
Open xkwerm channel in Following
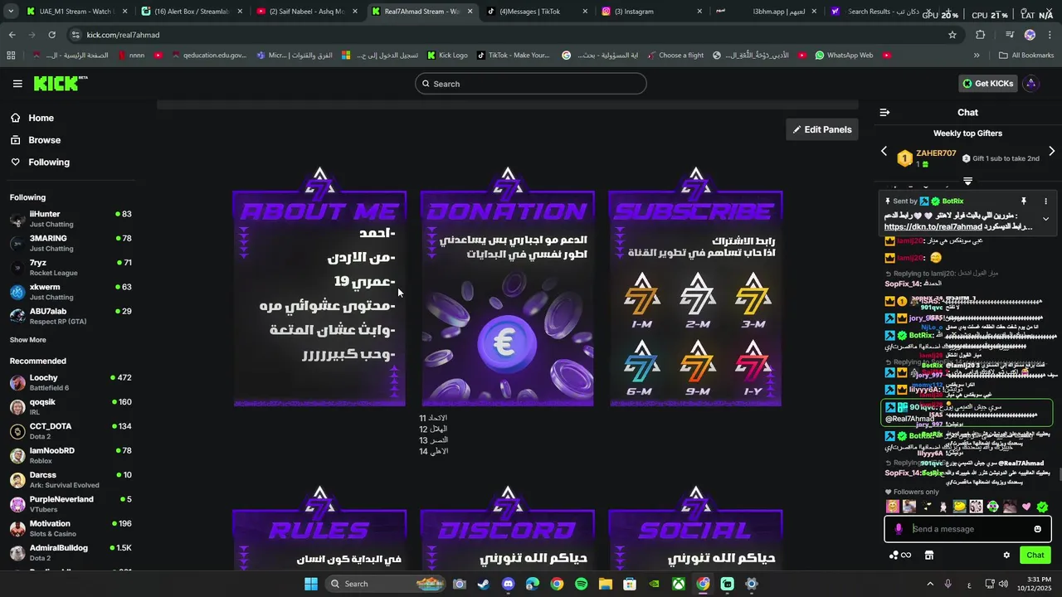pos(71,292)
